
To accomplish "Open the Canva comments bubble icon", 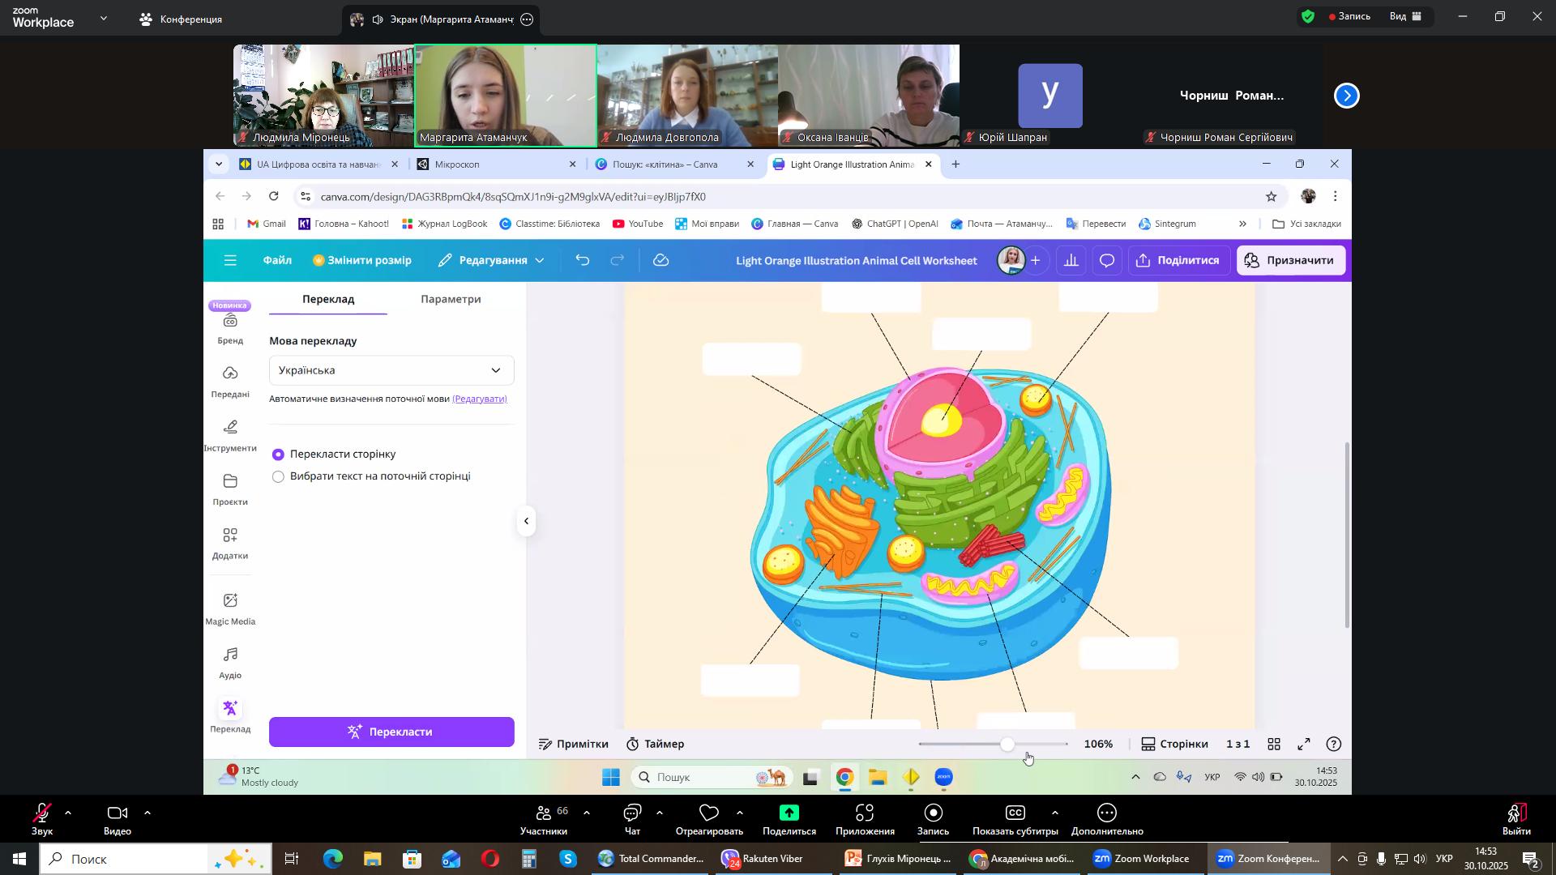I will [1107, 261].
